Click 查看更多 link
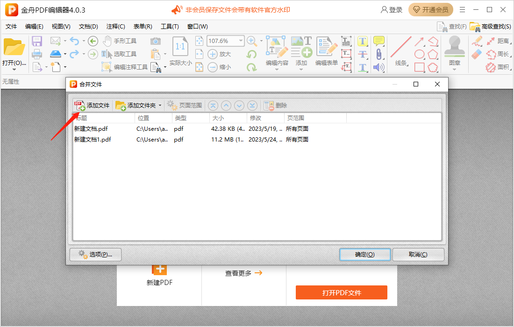Screen dimensions: 514x327 pyautogui.click(x=243, y=273)
